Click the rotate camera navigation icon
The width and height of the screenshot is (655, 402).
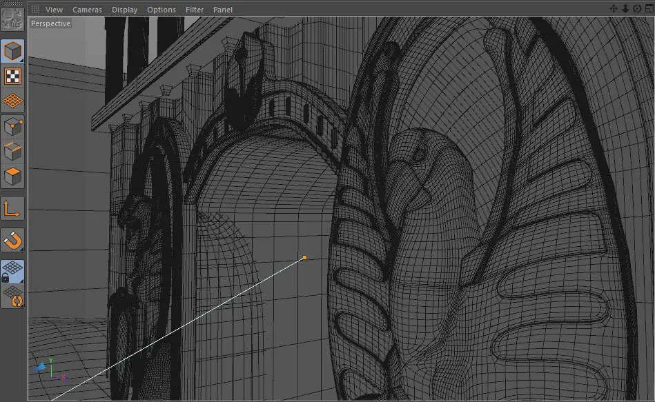tap(637, 8)
